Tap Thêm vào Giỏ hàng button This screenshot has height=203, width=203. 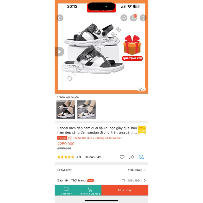tap(90, 190)
